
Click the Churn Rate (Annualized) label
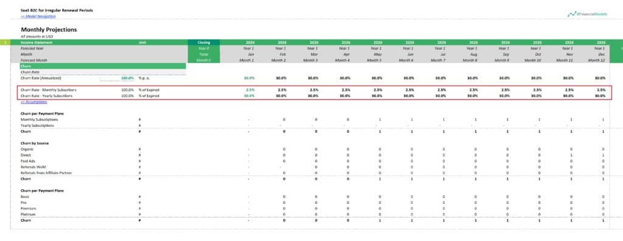[41, 78]
